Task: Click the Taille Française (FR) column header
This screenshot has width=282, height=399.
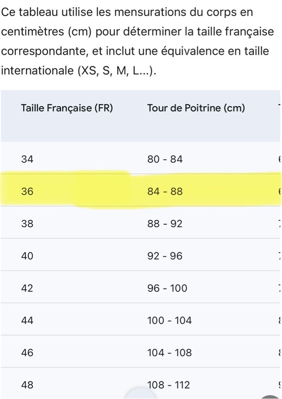Action: (x=67, y=108)
